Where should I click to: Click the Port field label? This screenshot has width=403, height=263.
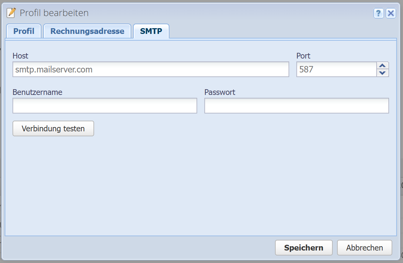click(x=303, y=56)
